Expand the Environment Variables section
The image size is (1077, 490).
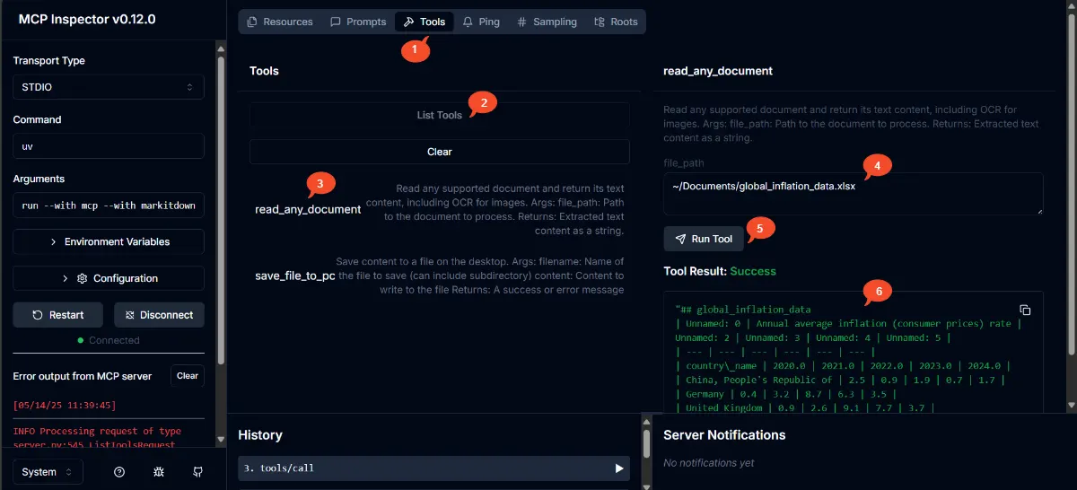[x=109, y=241]
